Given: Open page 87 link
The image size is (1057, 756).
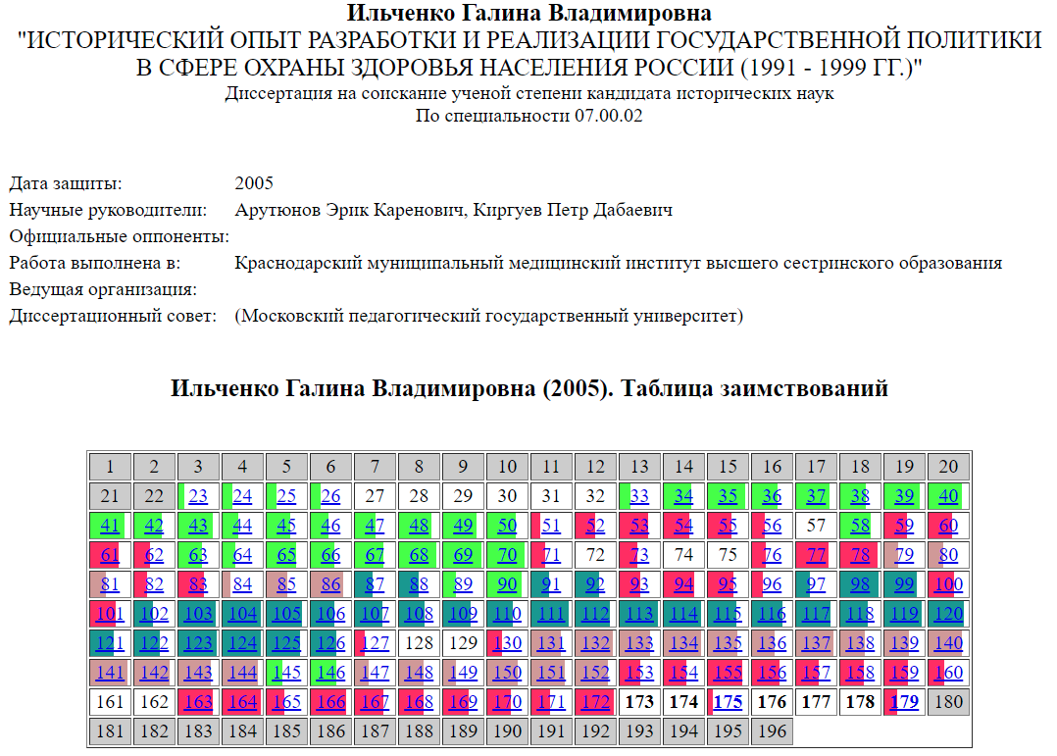Looking at the screenshot, I should coord(375,584).
